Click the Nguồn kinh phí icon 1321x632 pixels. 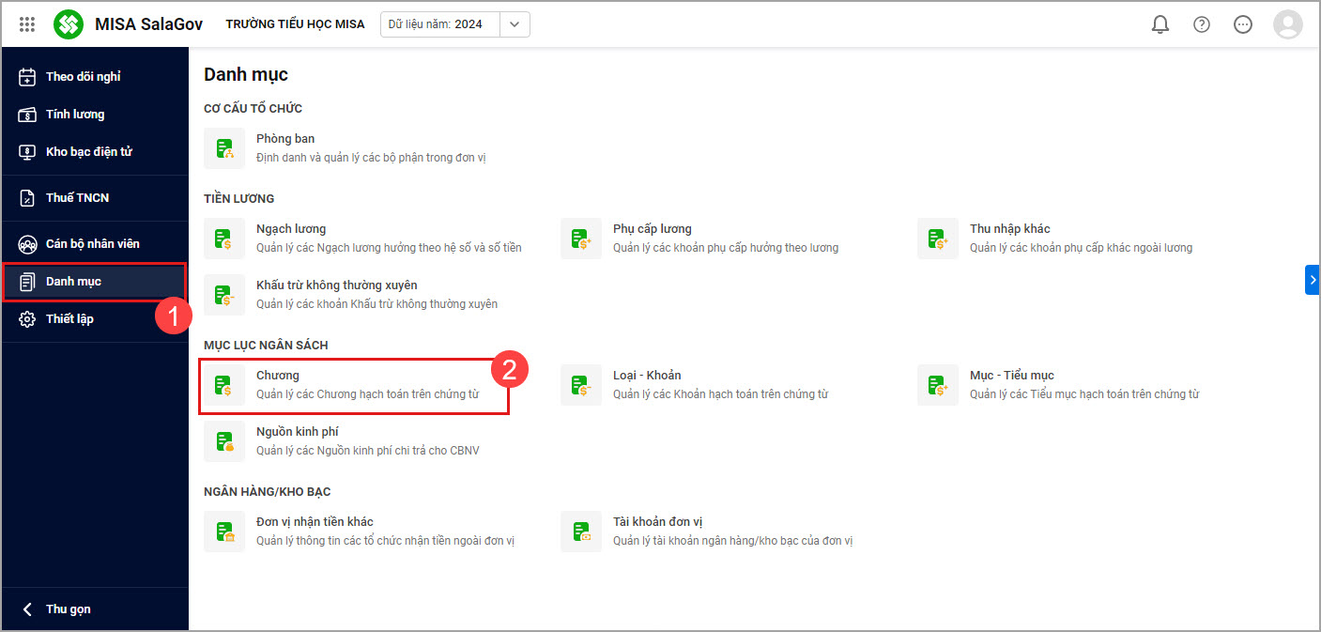[224, 441]
